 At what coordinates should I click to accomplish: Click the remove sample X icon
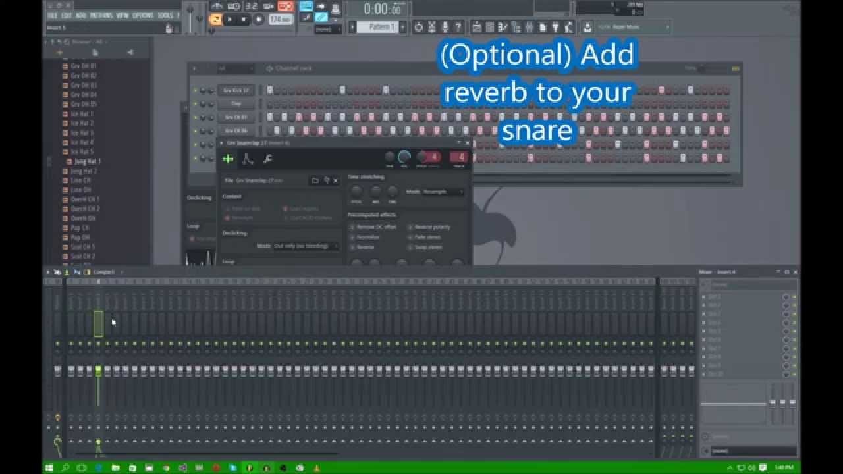pos(335,180)
